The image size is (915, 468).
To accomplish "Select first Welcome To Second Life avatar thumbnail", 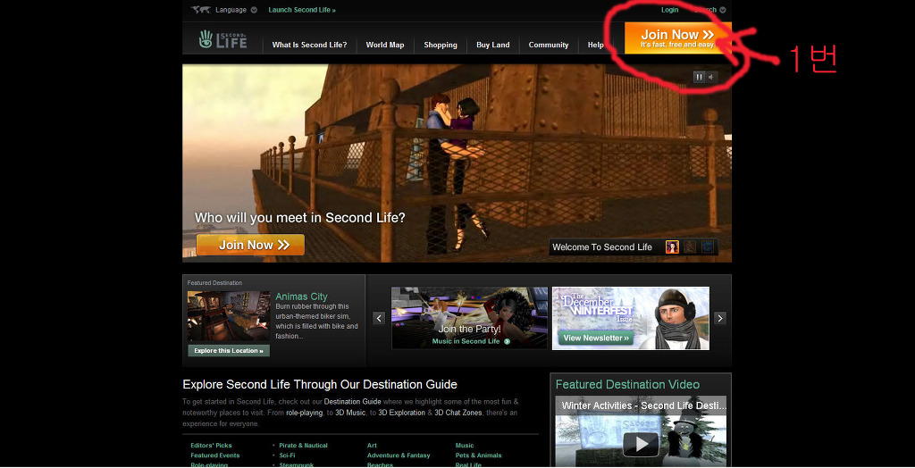I will coord(672,247).
